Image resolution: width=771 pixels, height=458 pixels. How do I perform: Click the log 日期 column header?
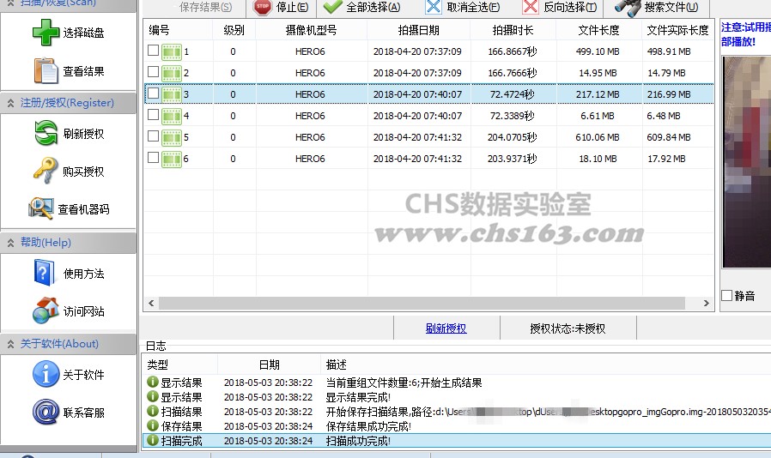pos(269,365)
